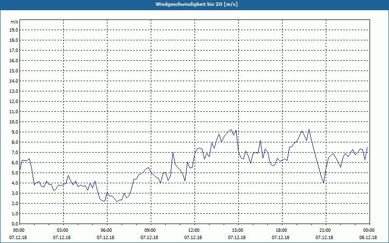Select the y-axis label "17,0"
Image resolution: width=389 pixels, height=243 pixels.
point(14,51)
